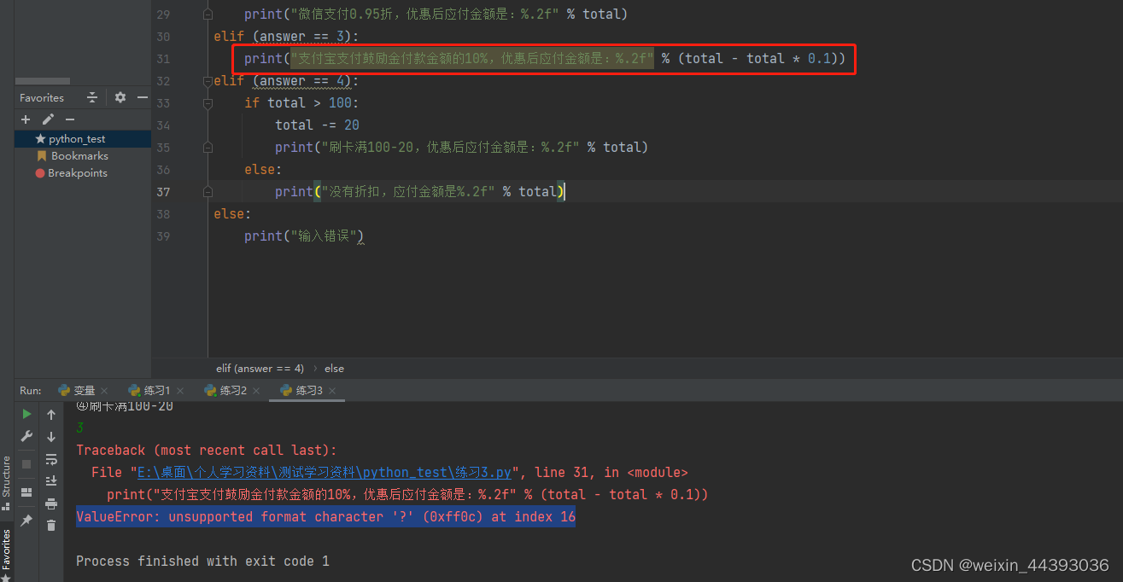
Task: Click the down arrow in Run console toolbar
Action: (x=51, y=437)
